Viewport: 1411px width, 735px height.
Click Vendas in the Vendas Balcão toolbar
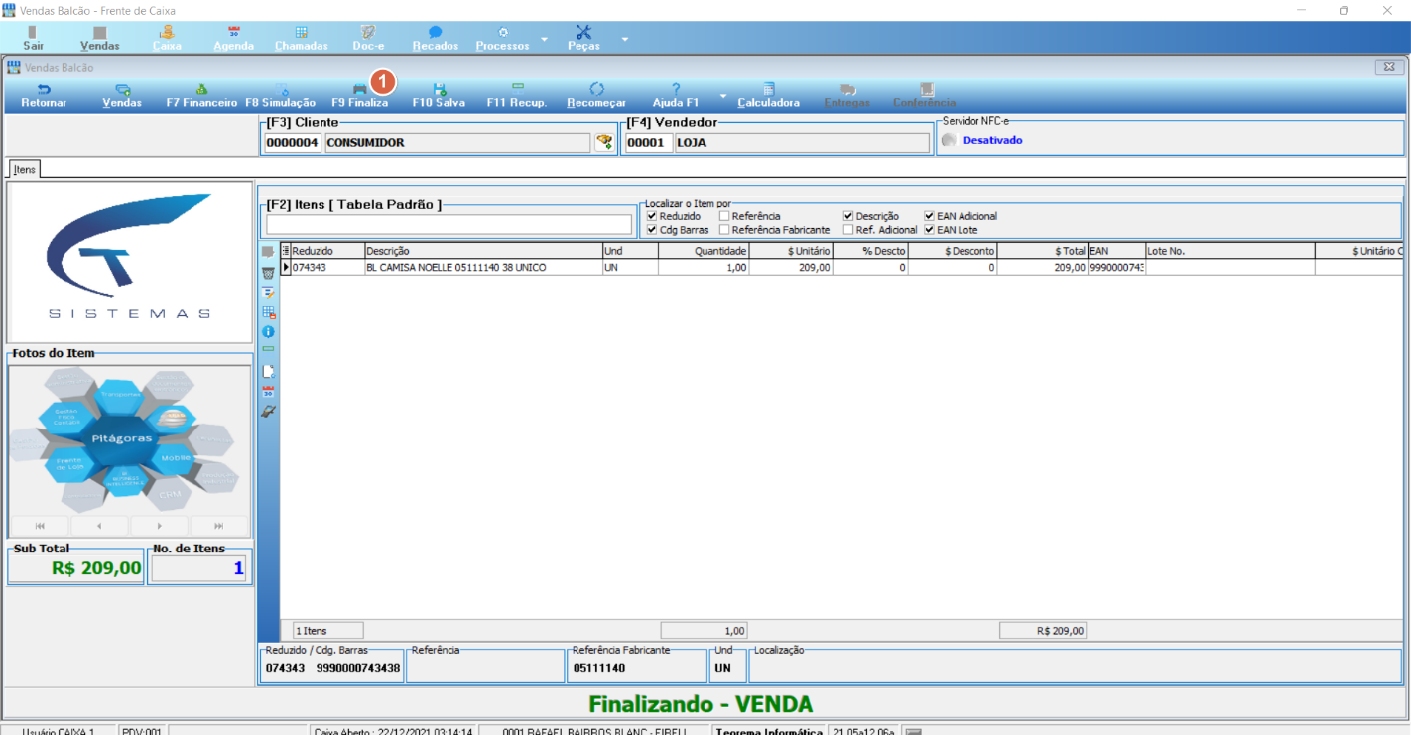122,95
